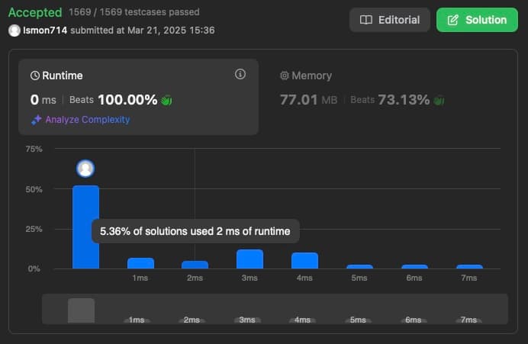Click the user avatar above the tallest bar
The image size is (528, 344).
(85, 169)
